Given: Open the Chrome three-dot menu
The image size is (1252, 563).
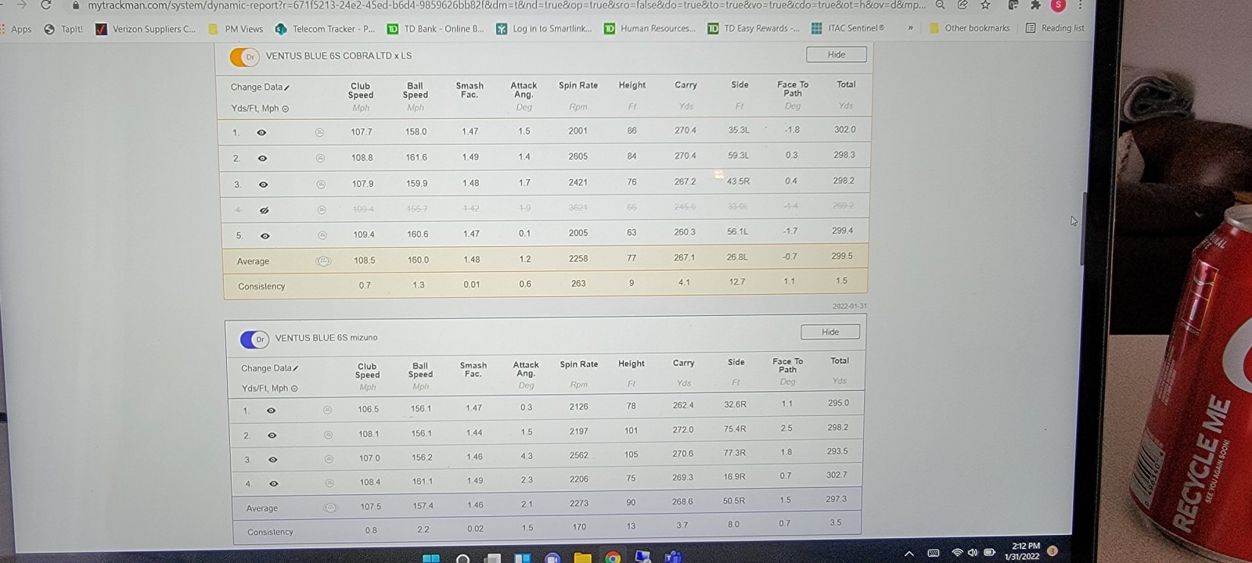Looking at the screenshot, I should point(1080,5).
